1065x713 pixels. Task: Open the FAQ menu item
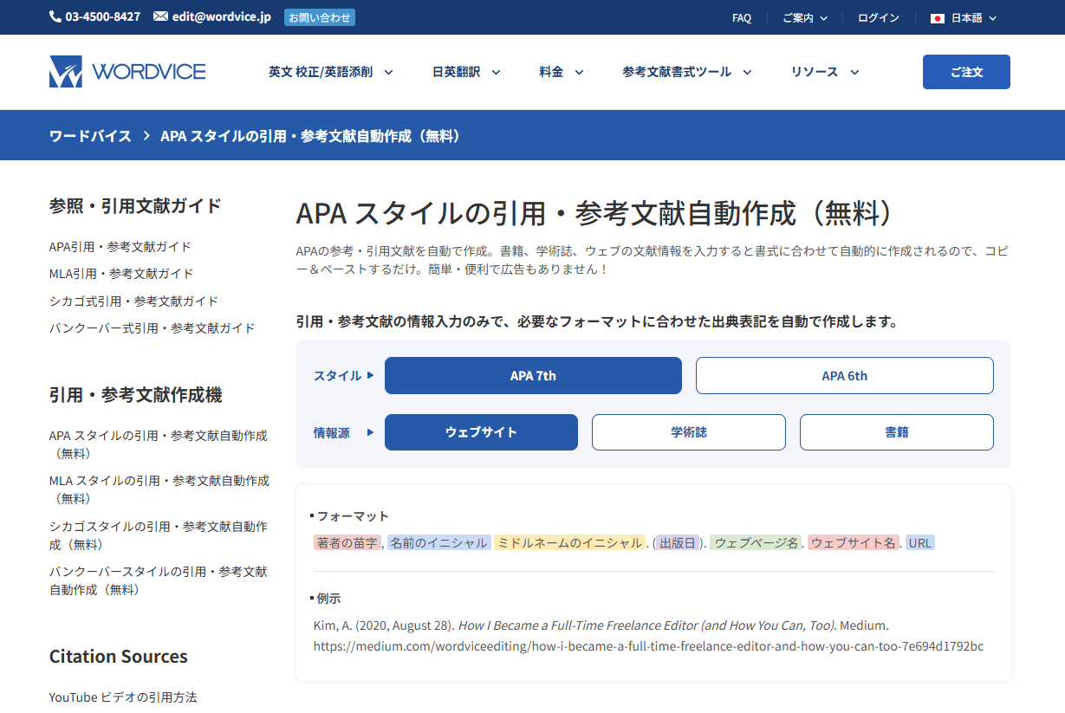click(741, 16)
